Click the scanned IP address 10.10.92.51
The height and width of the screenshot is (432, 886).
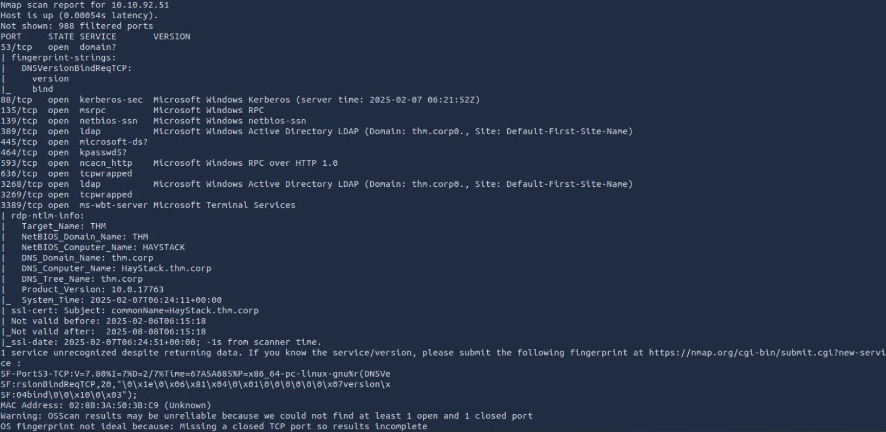[140, 5]
